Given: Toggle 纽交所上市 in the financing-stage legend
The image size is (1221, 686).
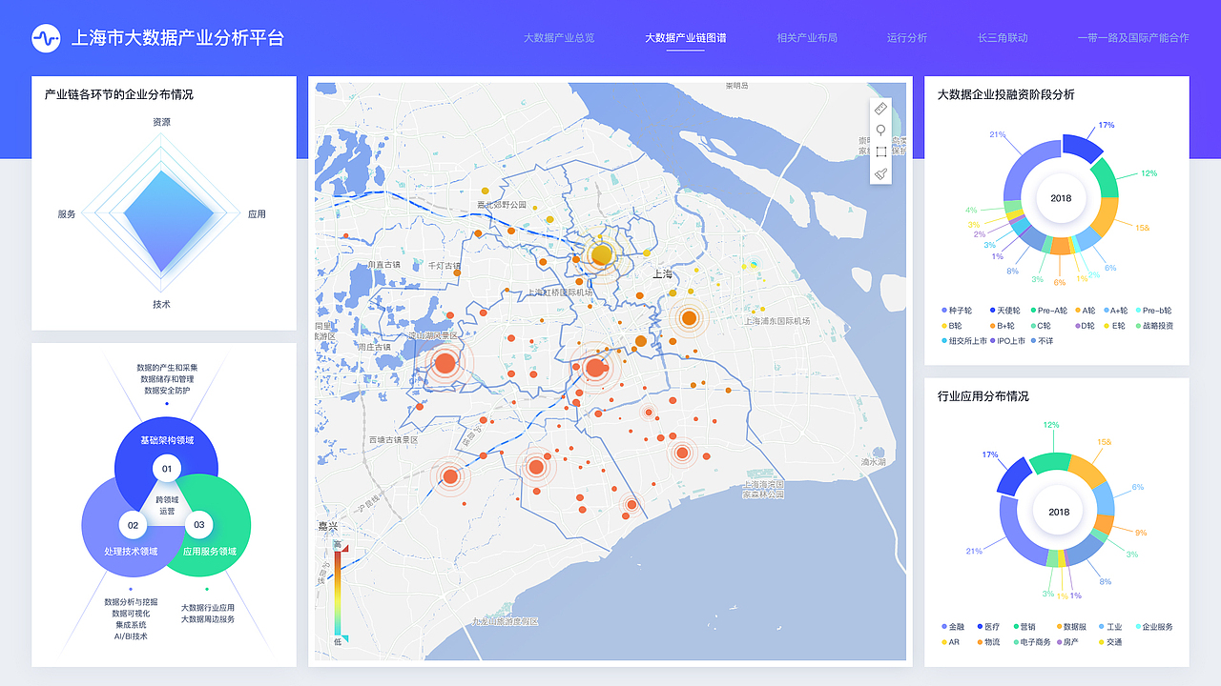Looking at the screenshot, I should [x=964, y=341].
